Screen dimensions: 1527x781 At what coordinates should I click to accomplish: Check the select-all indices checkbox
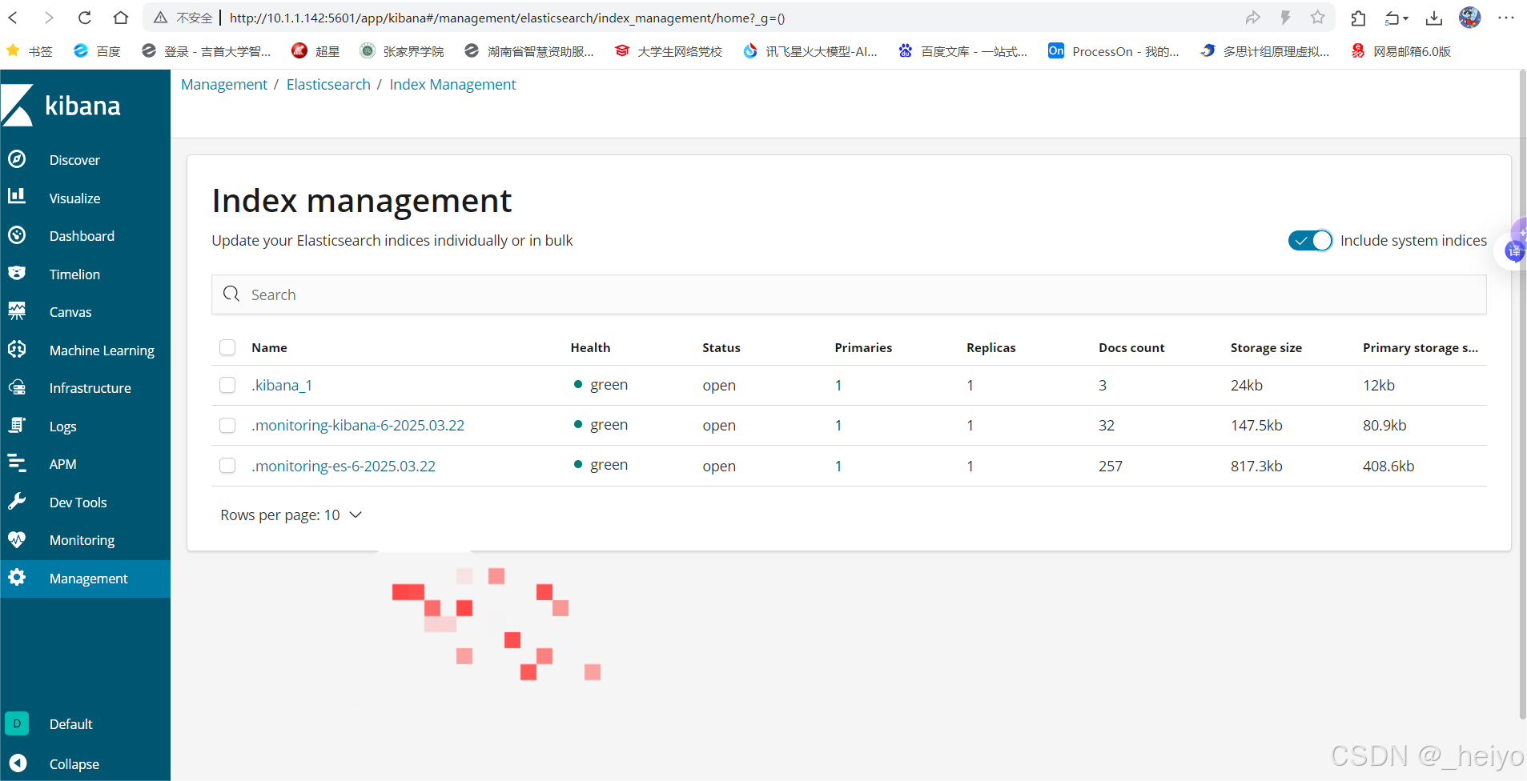coord(227,347)
